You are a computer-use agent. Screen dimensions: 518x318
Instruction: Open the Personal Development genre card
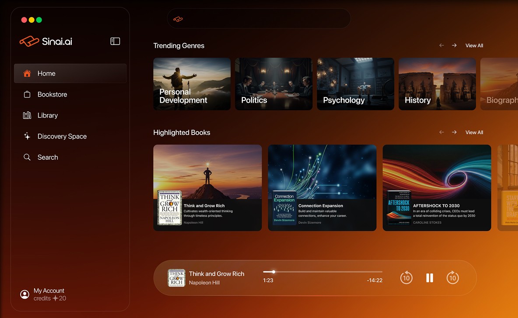(192, 84)
